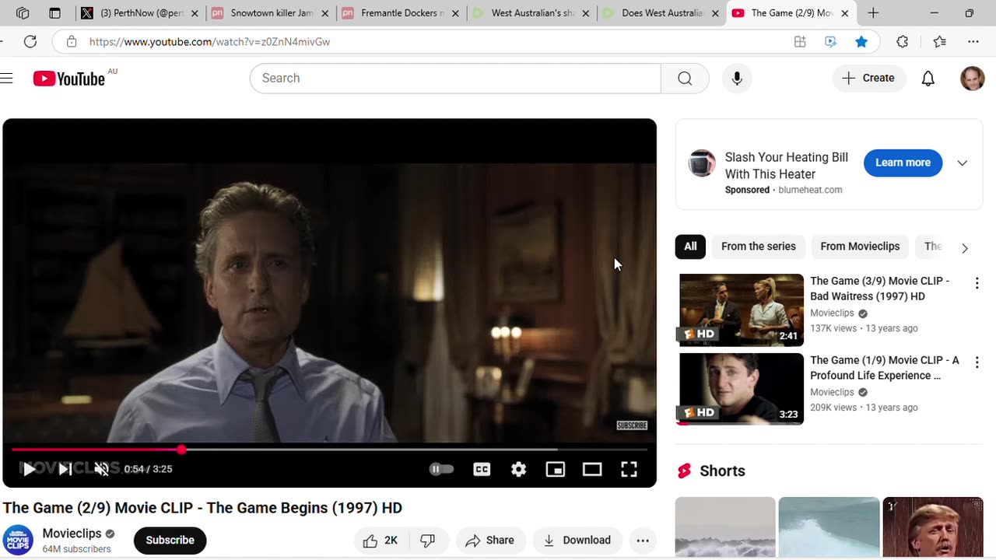Screen dimensions: 996x560
Task: Open Bad Waitress video thumbnail
Action: (742, 310)
